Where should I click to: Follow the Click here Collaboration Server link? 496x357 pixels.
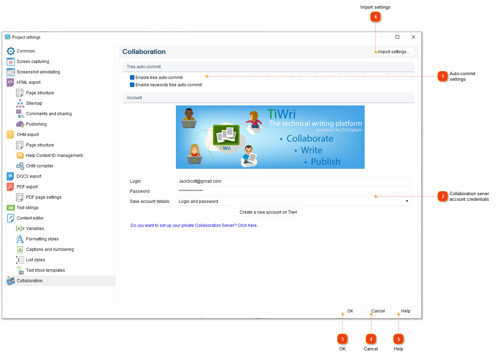click(247, 225)
